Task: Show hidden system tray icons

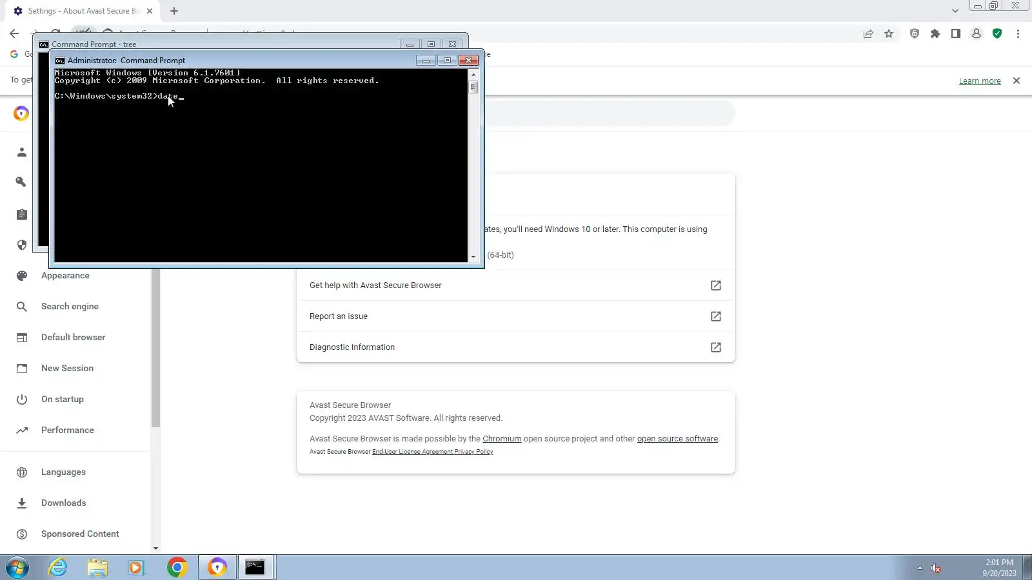Action: 920,568
